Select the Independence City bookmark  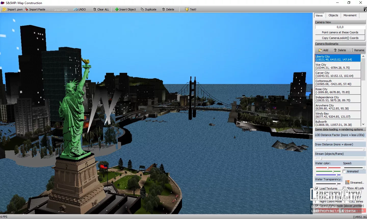click(338, 99)
